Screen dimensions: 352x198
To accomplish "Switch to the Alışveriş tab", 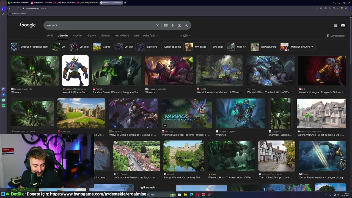I will pyautogui.click(x=92, y=35).
